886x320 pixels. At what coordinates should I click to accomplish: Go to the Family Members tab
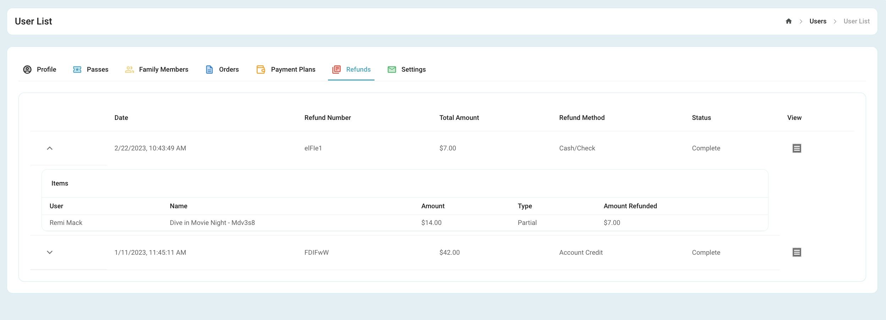pyautogui.click(x=157, y=70)
